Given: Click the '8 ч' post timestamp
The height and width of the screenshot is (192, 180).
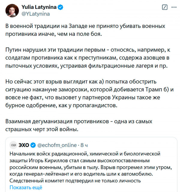Looking at the screenshot, I should [84, 145].
